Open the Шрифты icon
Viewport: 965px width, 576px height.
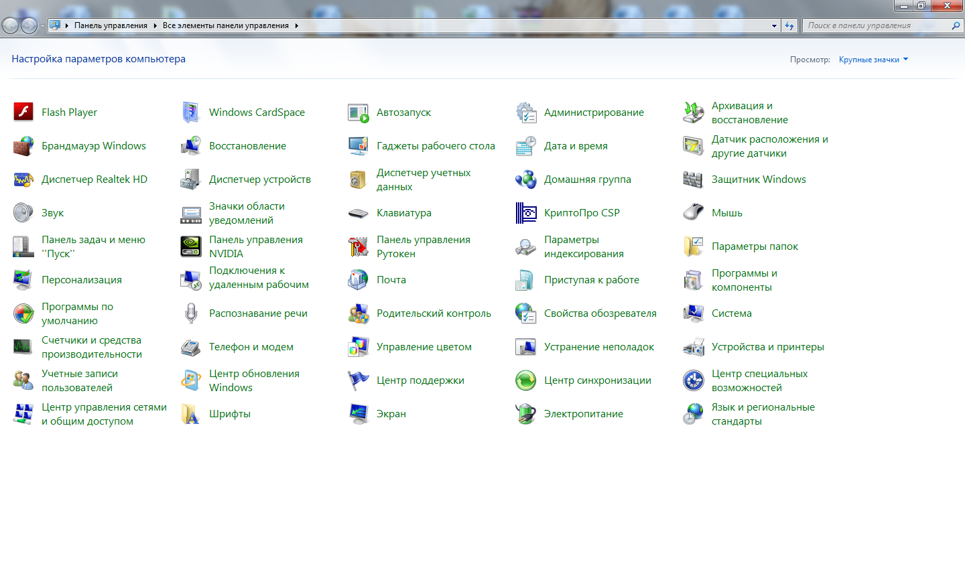[x=191, y=413]
